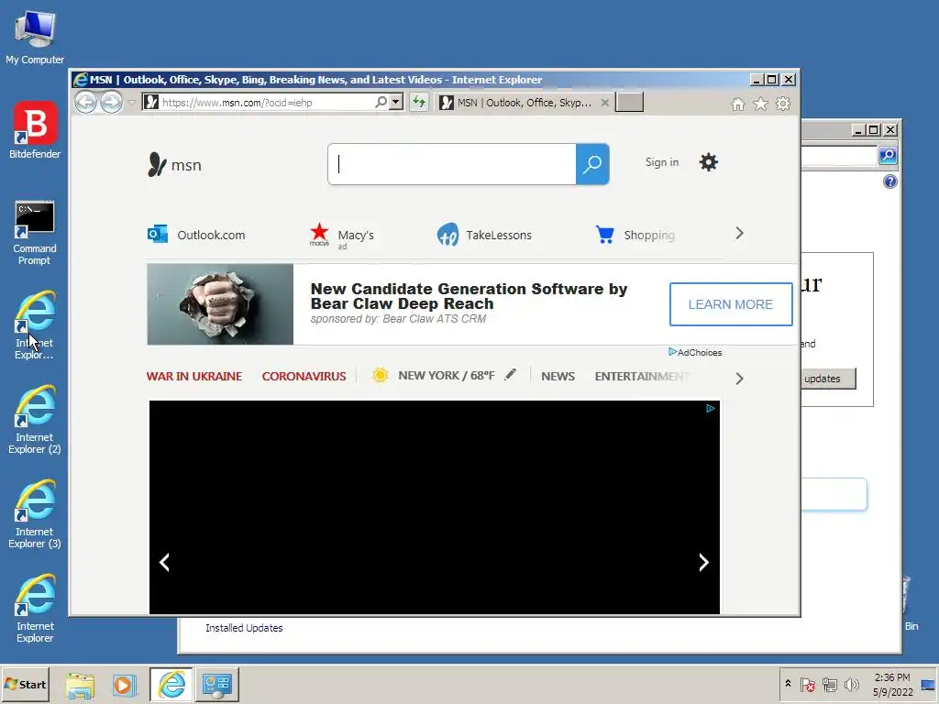Go to next slide in carousel

click(x=703, y=562)
